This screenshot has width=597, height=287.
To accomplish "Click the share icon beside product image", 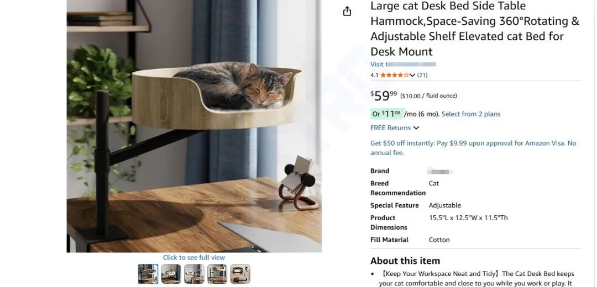I will (x=347, y=12).
